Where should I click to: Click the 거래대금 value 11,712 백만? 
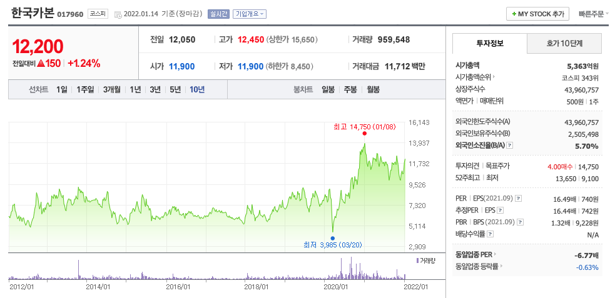(x=405, y=67)
